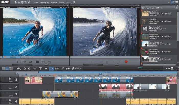Open the mouse mode dropdown arrow
Viewport: 179px width, 105px height.
70,69
